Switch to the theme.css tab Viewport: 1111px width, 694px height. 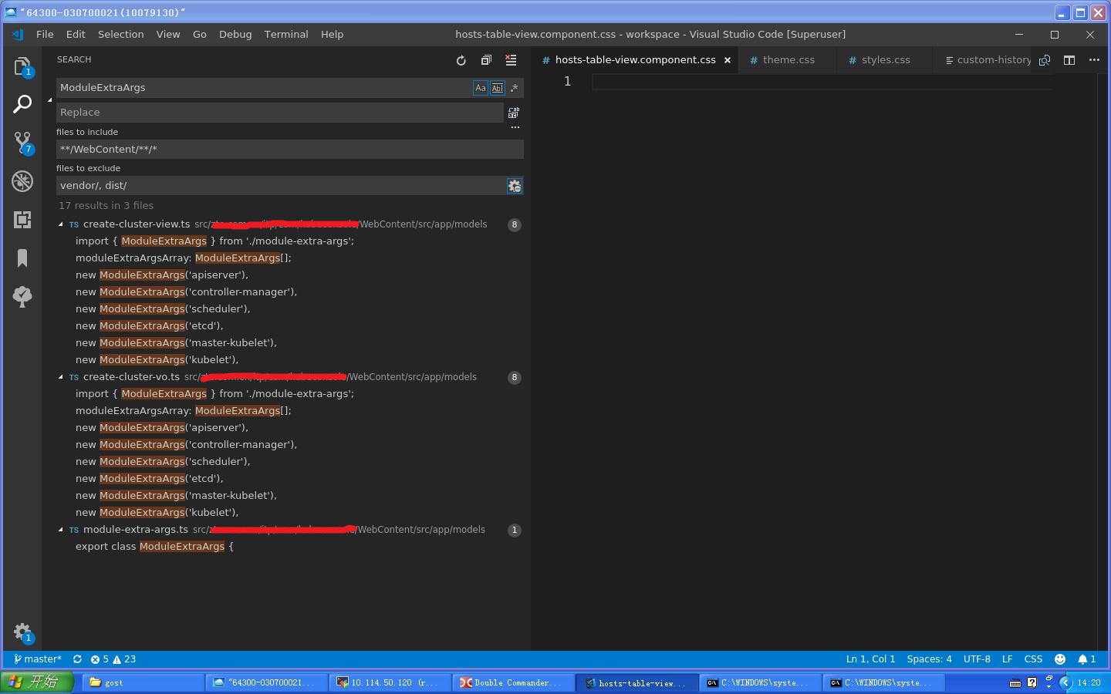[x=788, y=59]
